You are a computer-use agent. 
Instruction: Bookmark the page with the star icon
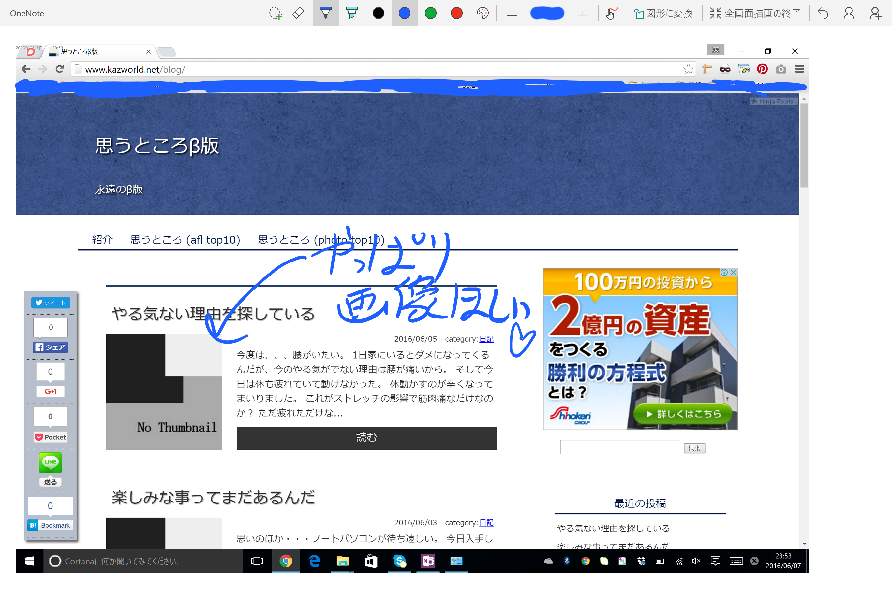688,69
